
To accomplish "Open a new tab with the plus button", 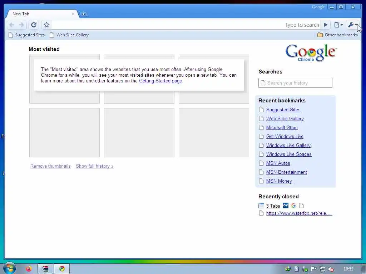I will click(84, 14).
